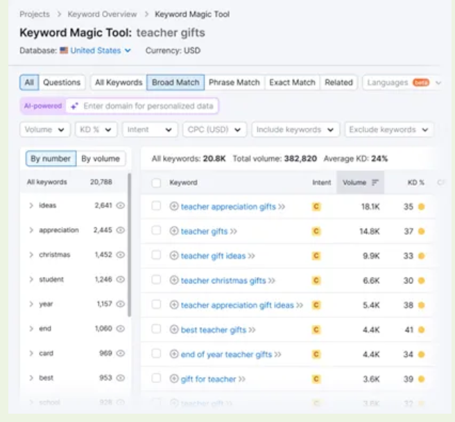Check the teacher christmas gifts row checkbox
This screenshot has height=422, width=455.
coord(156,280)
